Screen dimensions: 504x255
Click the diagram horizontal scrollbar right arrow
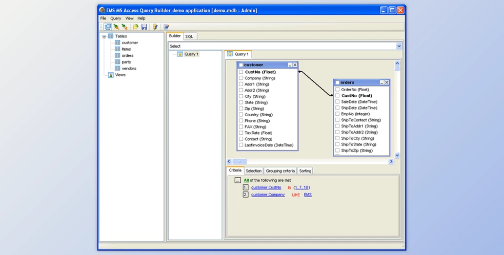click(x=391, y=161)
